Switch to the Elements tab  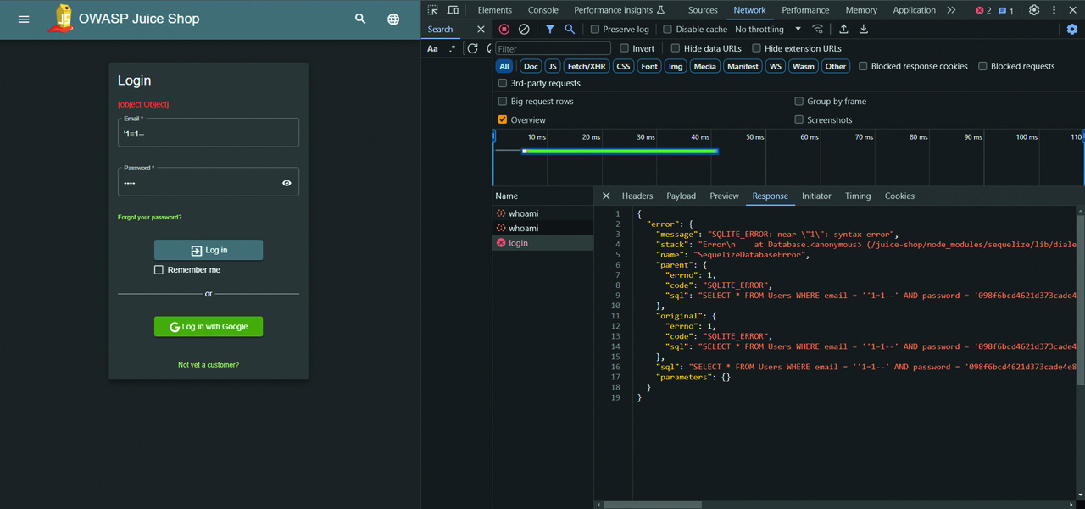coord(495,10)
